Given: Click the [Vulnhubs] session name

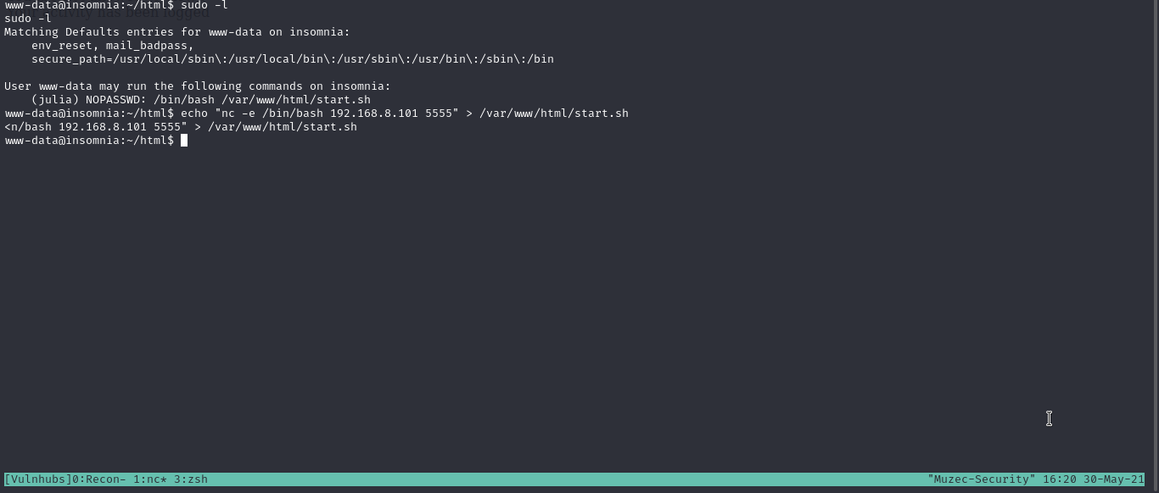Looking at the screenshot, I should (38, 479).
